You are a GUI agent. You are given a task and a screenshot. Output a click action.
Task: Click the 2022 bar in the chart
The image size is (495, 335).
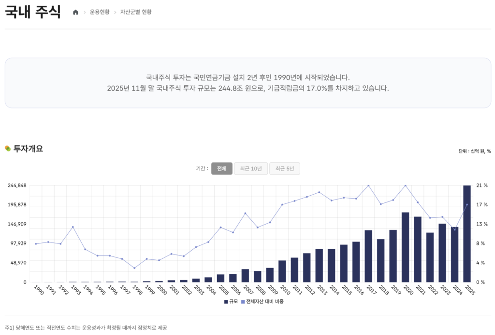click(430, 257)
